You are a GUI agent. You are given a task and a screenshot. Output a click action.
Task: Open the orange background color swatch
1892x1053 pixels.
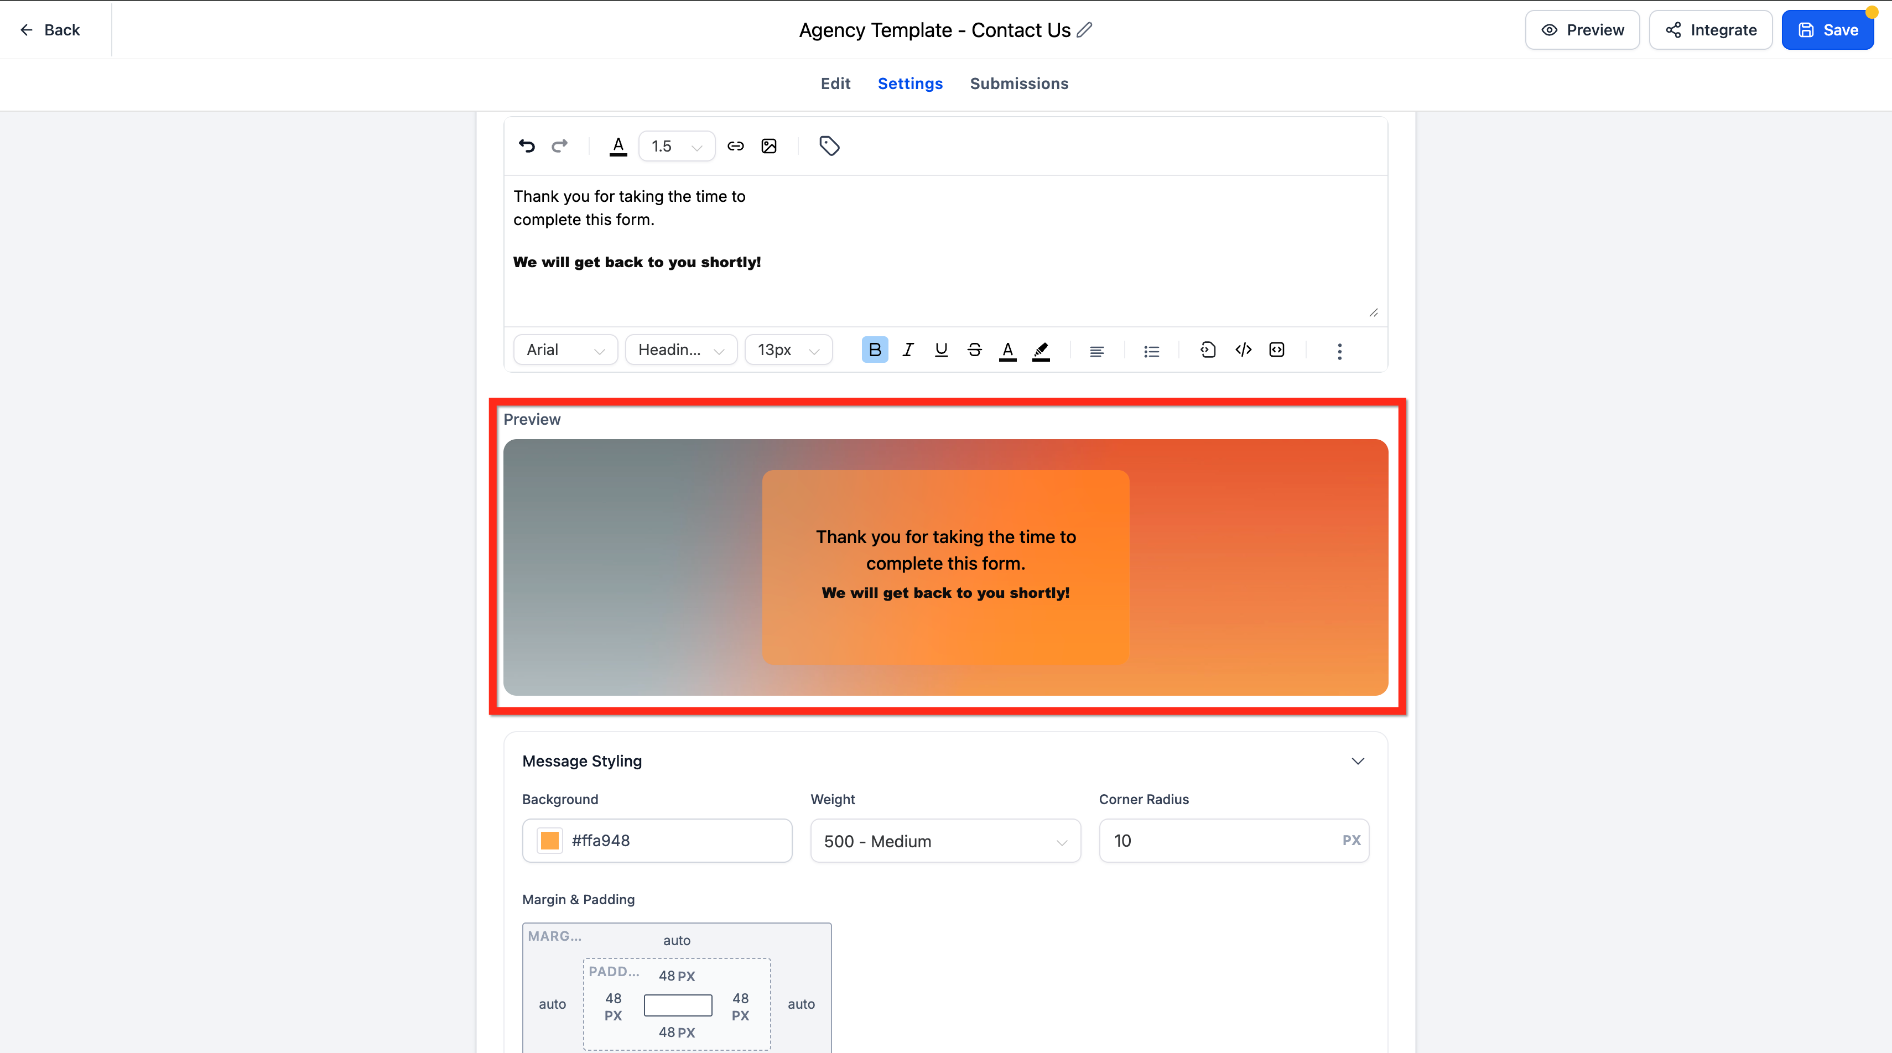click(x=549, y=841)
